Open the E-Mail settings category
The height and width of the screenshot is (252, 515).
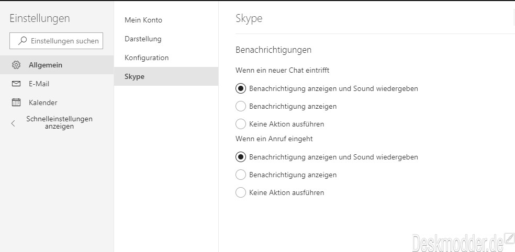tap(57, 84)
